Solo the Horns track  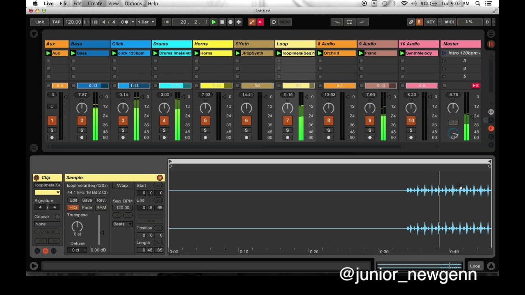[205, 130]
